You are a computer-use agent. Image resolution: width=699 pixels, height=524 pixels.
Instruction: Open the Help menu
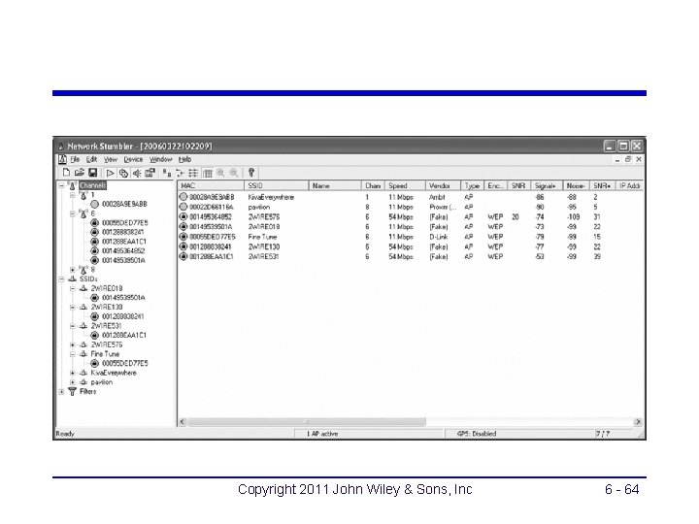(x=185, y=159)
